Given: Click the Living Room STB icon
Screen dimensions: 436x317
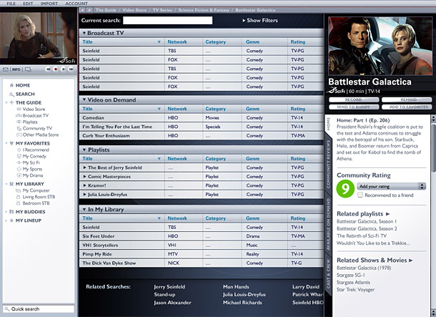Looking at the screenshot, I should 19,197.
